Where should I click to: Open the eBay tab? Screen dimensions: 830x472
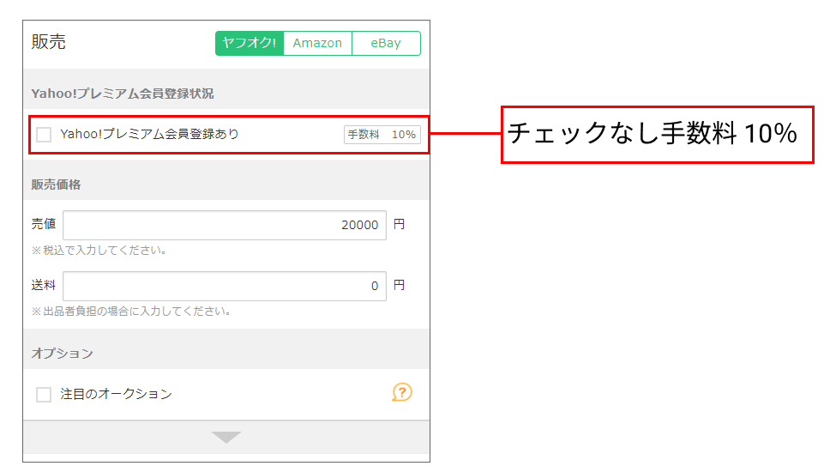386,43
